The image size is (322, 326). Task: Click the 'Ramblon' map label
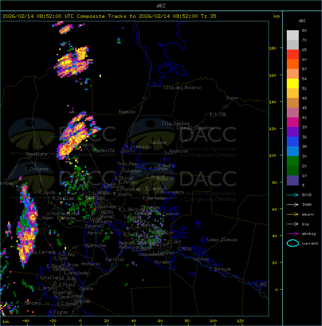(x=127, y=112)
